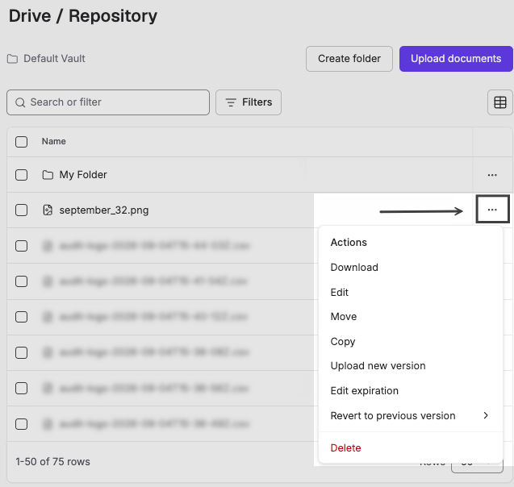Screen dimensions: 514x487
Task: Open Revert to previous version
Action: click(x=393, y=415)
